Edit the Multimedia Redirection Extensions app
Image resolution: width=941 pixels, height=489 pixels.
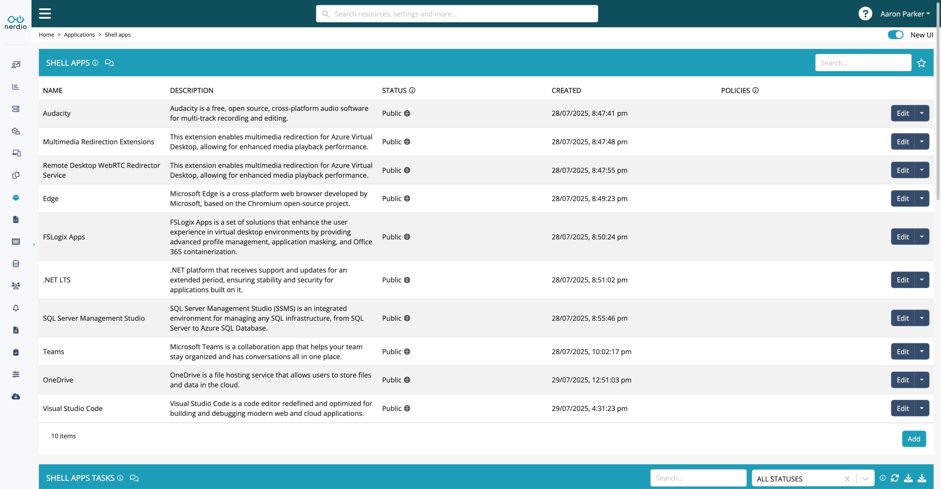pos(902,142)
